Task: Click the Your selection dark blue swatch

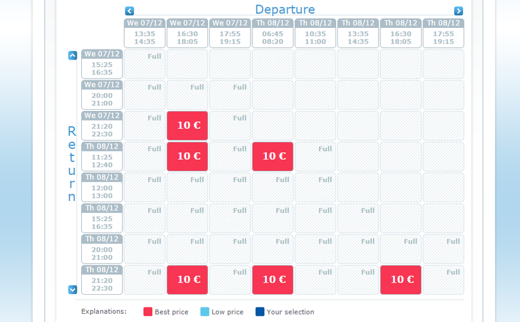Action: point(260,312)
